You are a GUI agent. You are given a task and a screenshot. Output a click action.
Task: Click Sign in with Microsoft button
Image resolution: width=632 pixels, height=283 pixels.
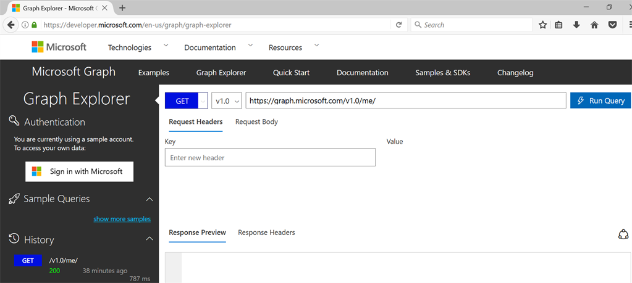80,171
